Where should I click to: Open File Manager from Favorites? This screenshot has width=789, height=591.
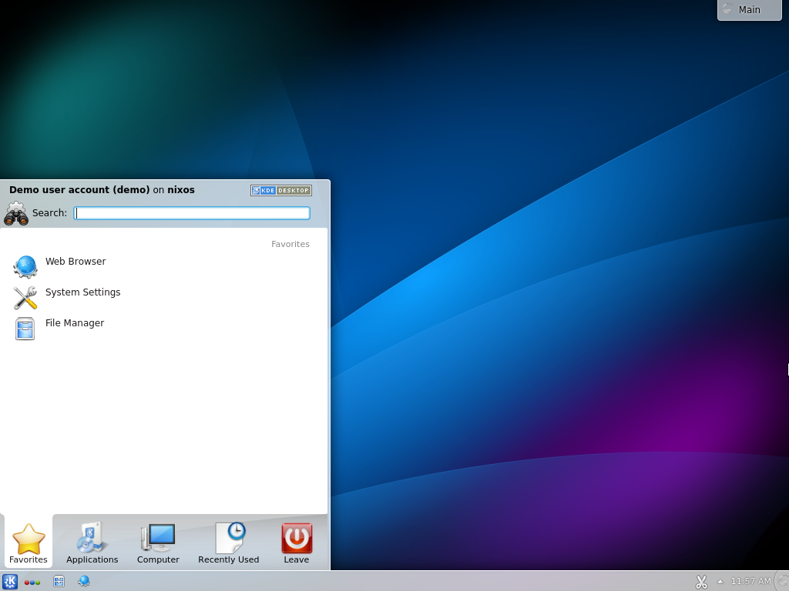[x=165, y=328]
